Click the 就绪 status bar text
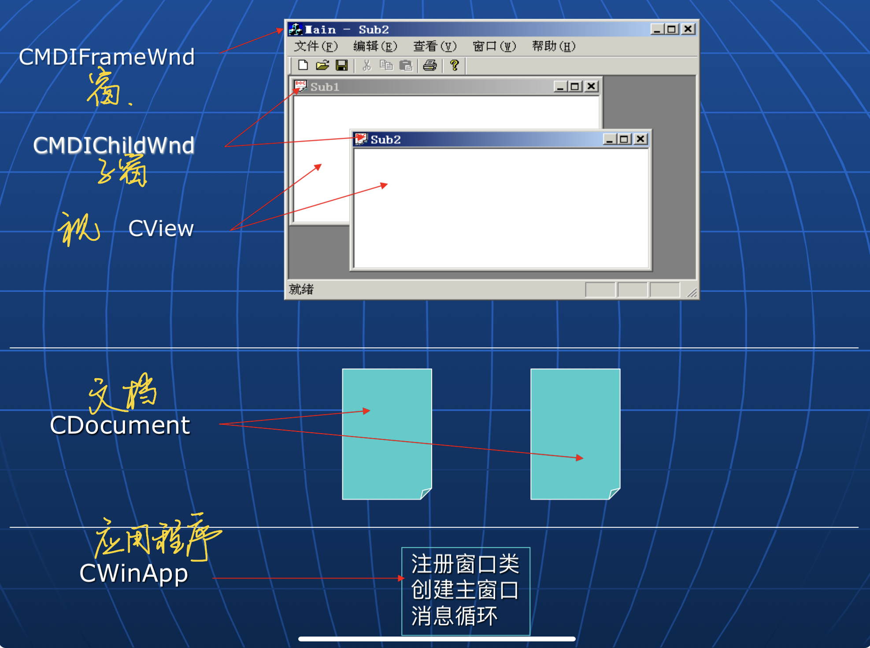 coord(301,289)
